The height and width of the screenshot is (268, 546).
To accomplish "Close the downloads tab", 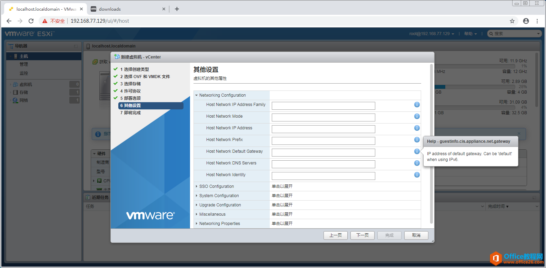I will tap(164, 9).
